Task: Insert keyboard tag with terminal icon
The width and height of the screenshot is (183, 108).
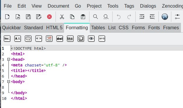Action: [x=81, y=39]
